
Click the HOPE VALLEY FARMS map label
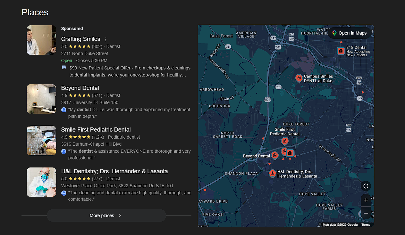[330, 207]
